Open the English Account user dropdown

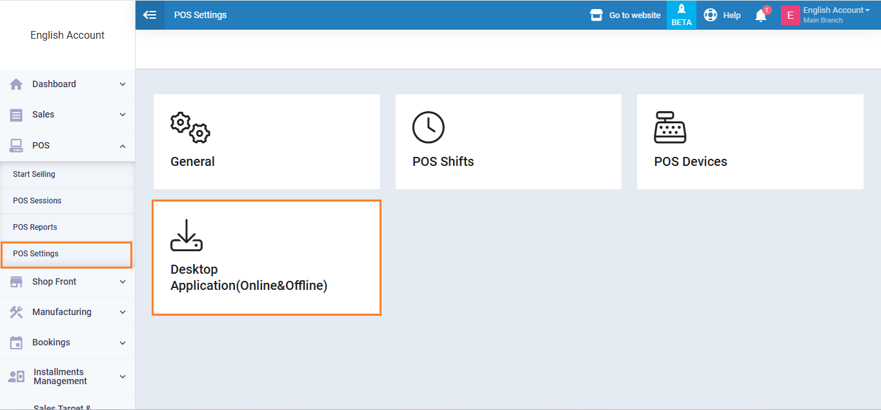pyautogui.click(x=835, y=10)
